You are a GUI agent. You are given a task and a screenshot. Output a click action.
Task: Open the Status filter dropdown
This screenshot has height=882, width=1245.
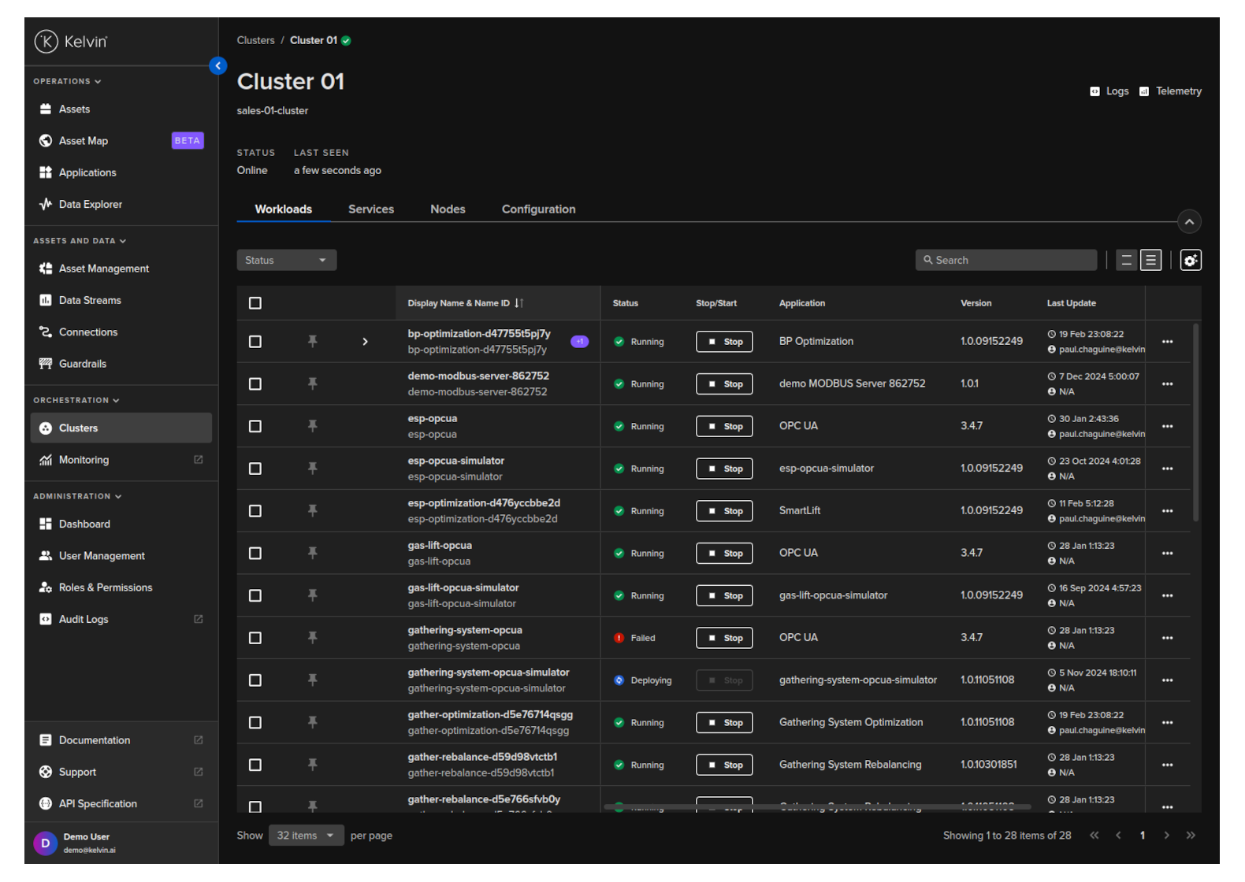tap(286, 261)
